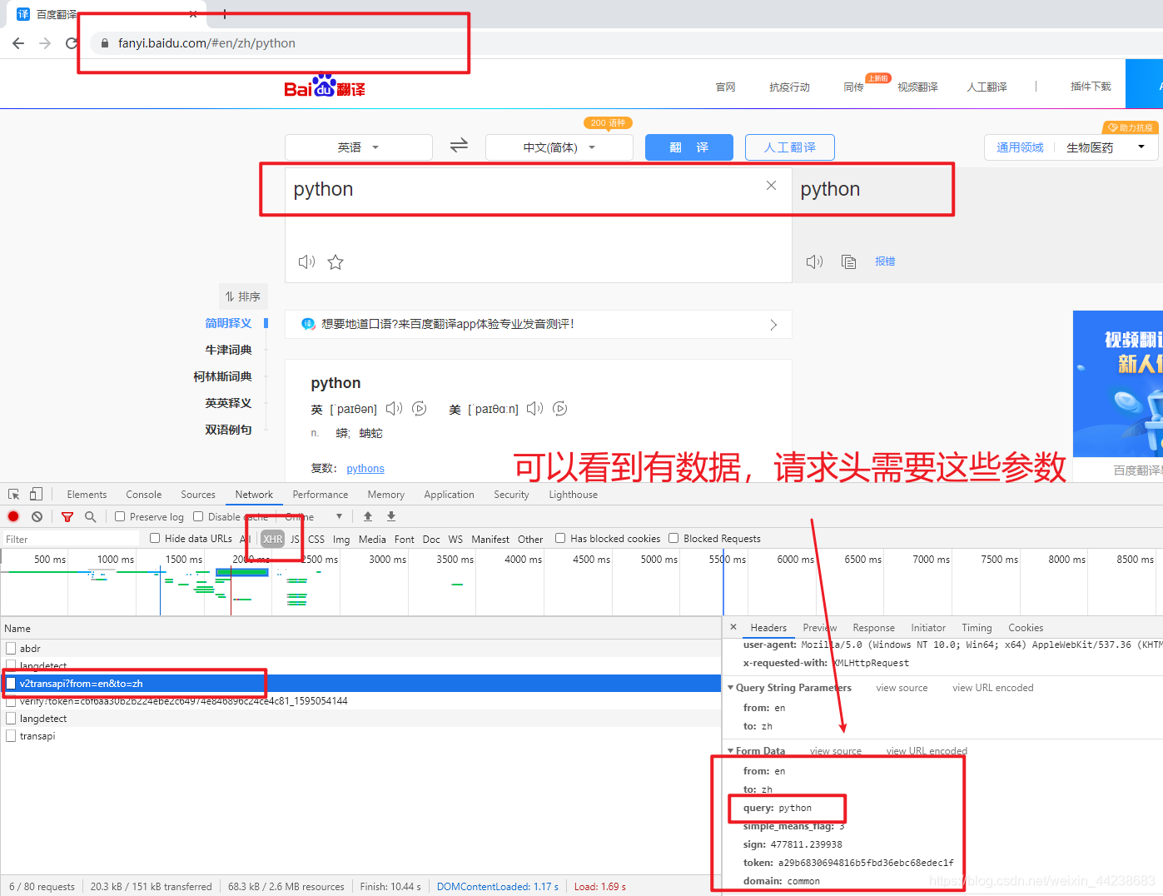Stop recording the network log
1163x896 pixels.
pos(13,516)
